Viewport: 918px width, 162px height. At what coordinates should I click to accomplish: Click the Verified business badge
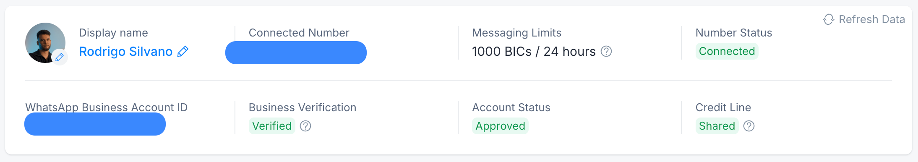click(x=272, y=126)
